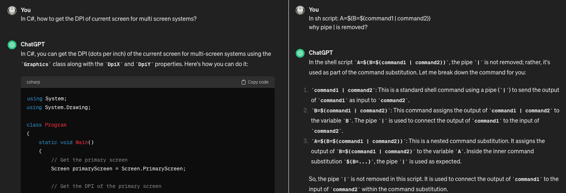Click the ChatGPT name above the DPI answer
This screenshot has width=566, height=193.
(x=33, y=44)
